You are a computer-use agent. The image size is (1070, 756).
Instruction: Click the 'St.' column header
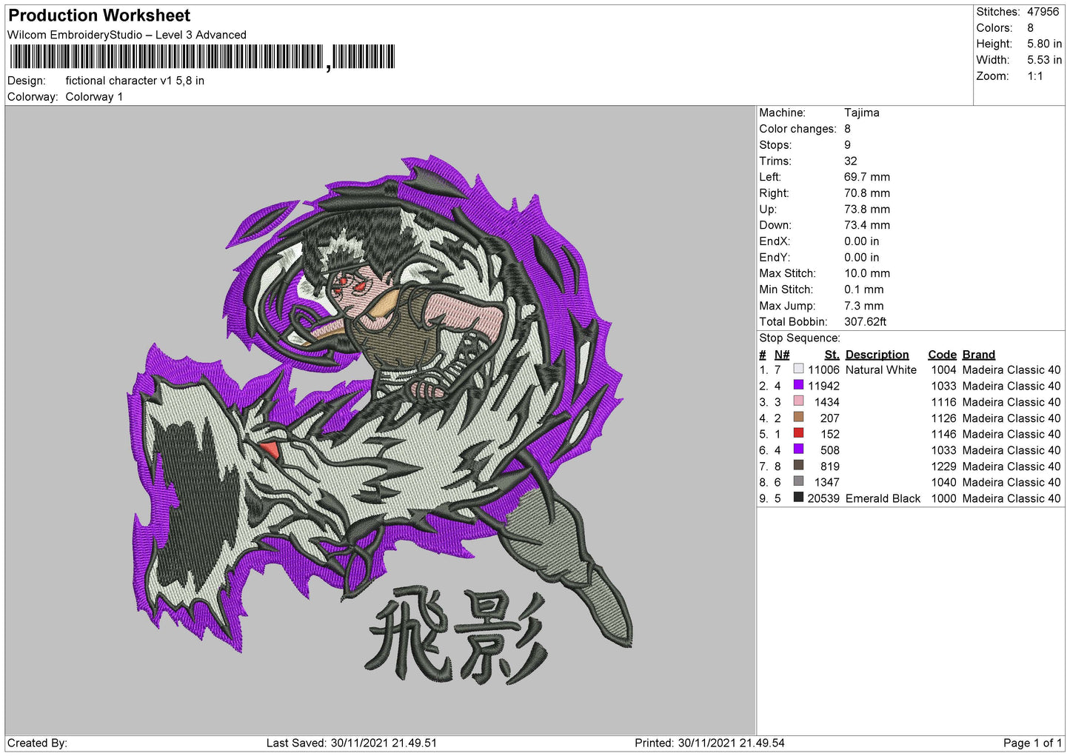832,355
